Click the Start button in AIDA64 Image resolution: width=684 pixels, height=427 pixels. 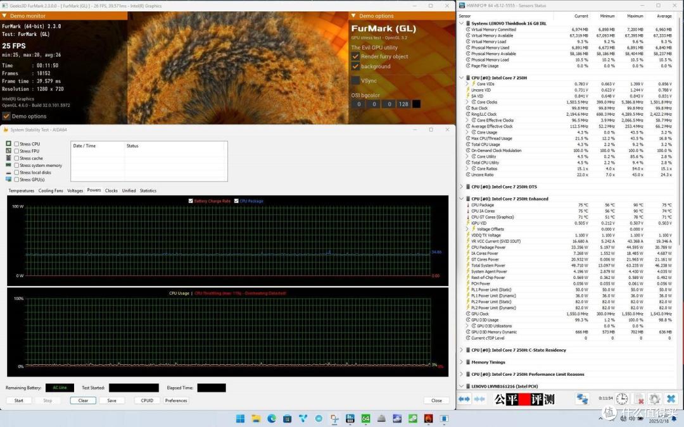coord(19,400)
